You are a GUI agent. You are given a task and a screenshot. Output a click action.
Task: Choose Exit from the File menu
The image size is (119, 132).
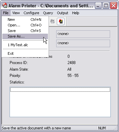(x=25, y=53)
